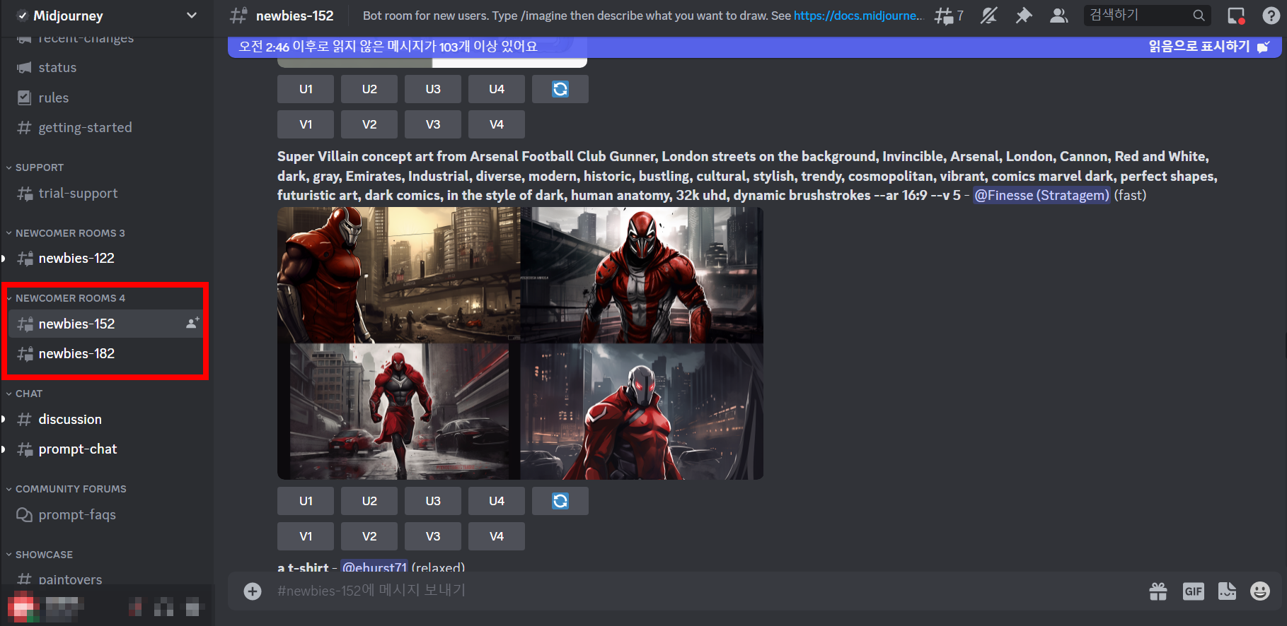Screen dimensions: 1287x626
Task: Open the help question mark icon
Action: point(1271,16)
